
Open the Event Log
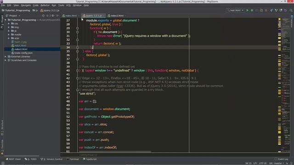click(x=282, y=159)
